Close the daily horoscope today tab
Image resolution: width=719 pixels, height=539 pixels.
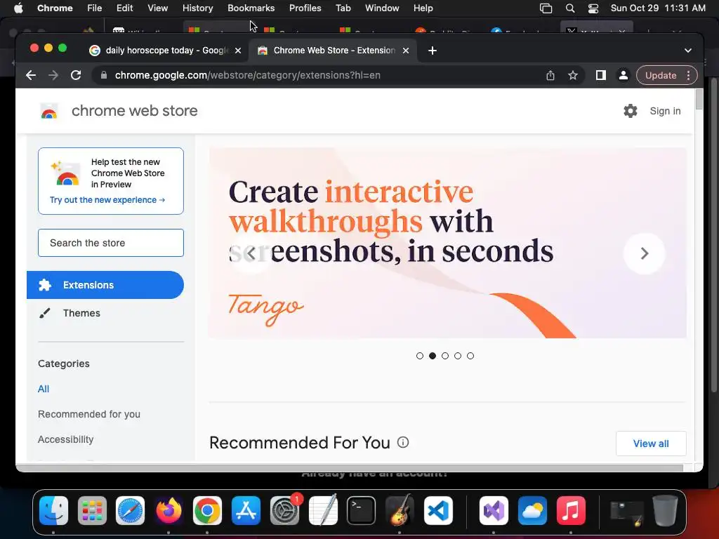coord(238,51)
